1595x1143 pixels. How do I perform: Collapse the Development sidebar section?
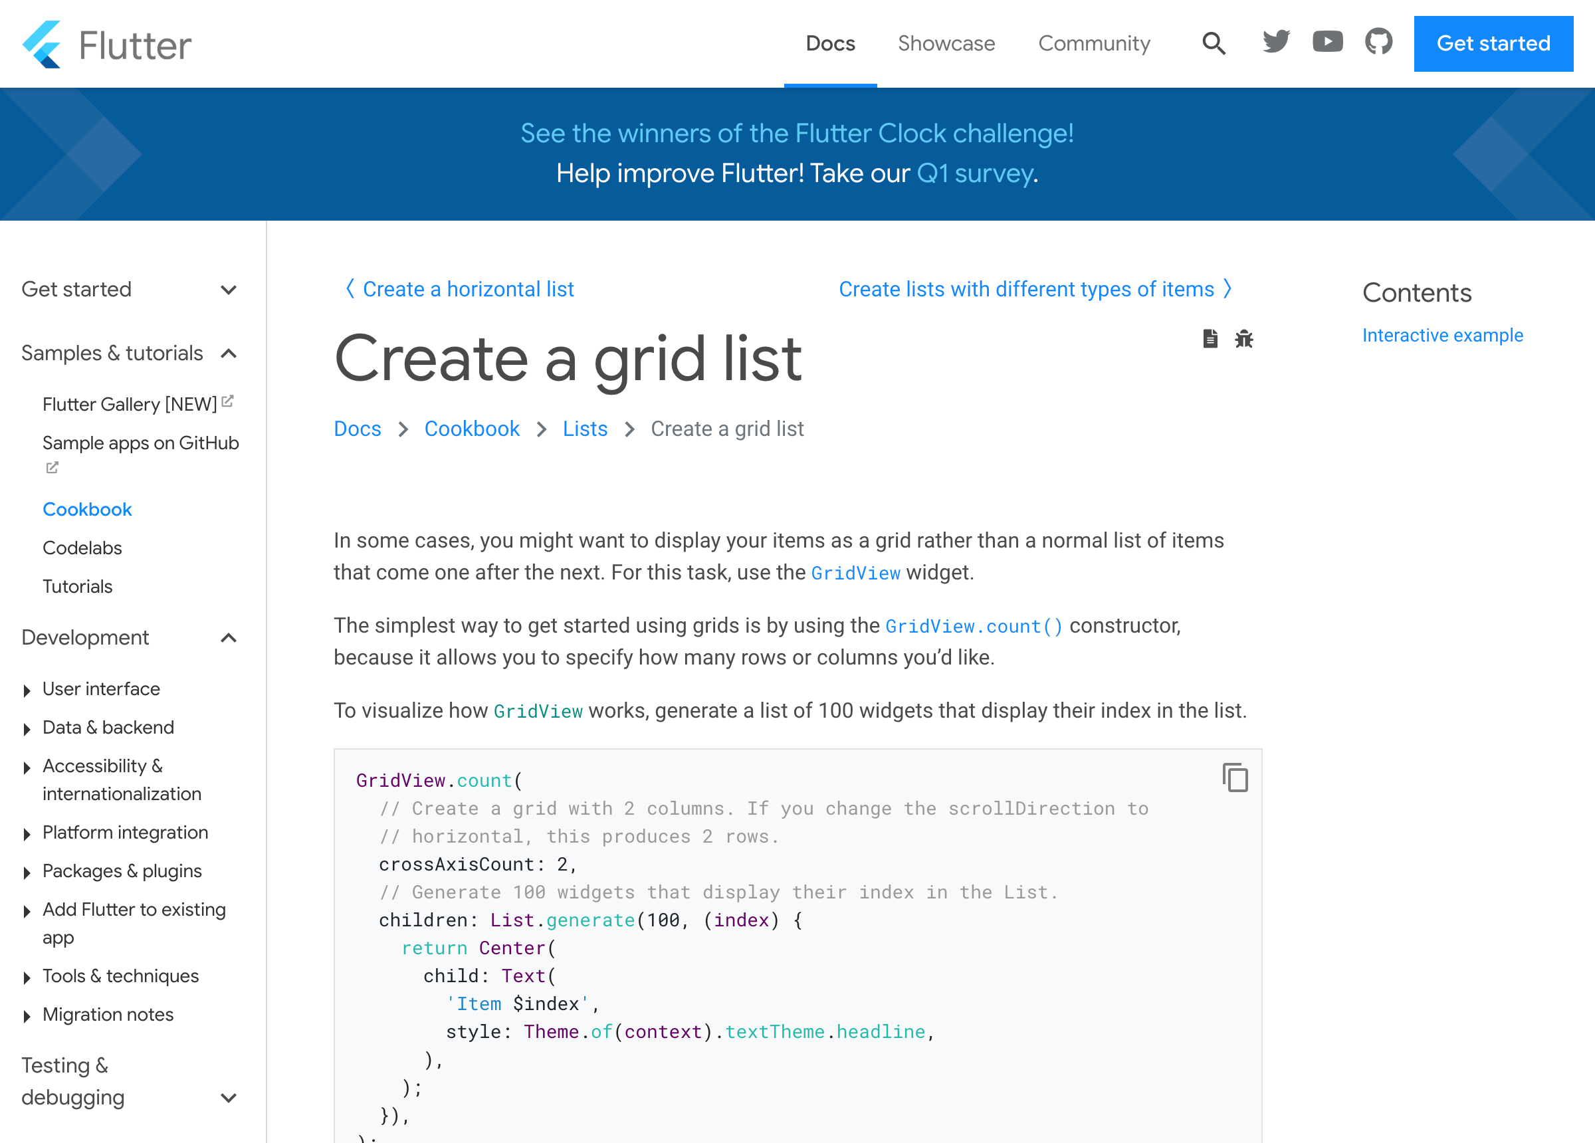[x=229, y=638]
